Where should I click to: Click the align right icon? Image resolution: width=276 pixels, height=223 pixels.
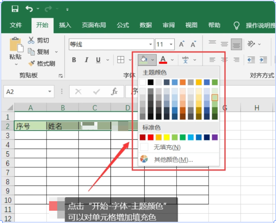236,60
